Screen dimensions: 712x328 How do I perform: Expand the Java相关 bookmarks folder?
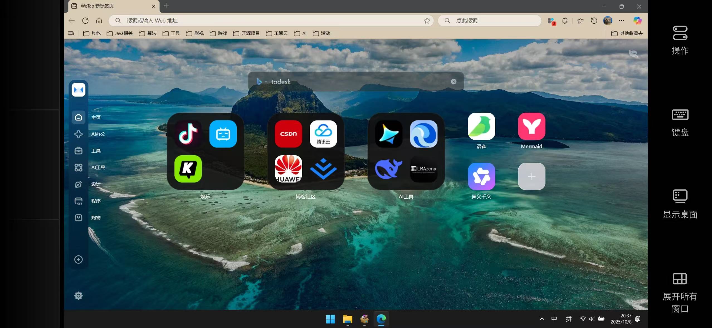[120, 33]
